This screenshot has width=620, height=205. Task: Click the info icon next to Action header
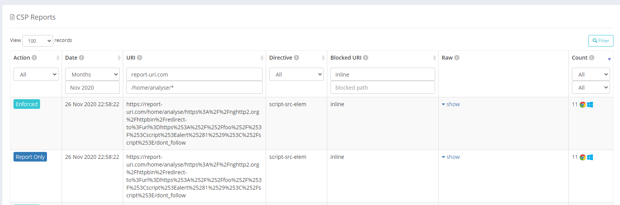(34, 58)
